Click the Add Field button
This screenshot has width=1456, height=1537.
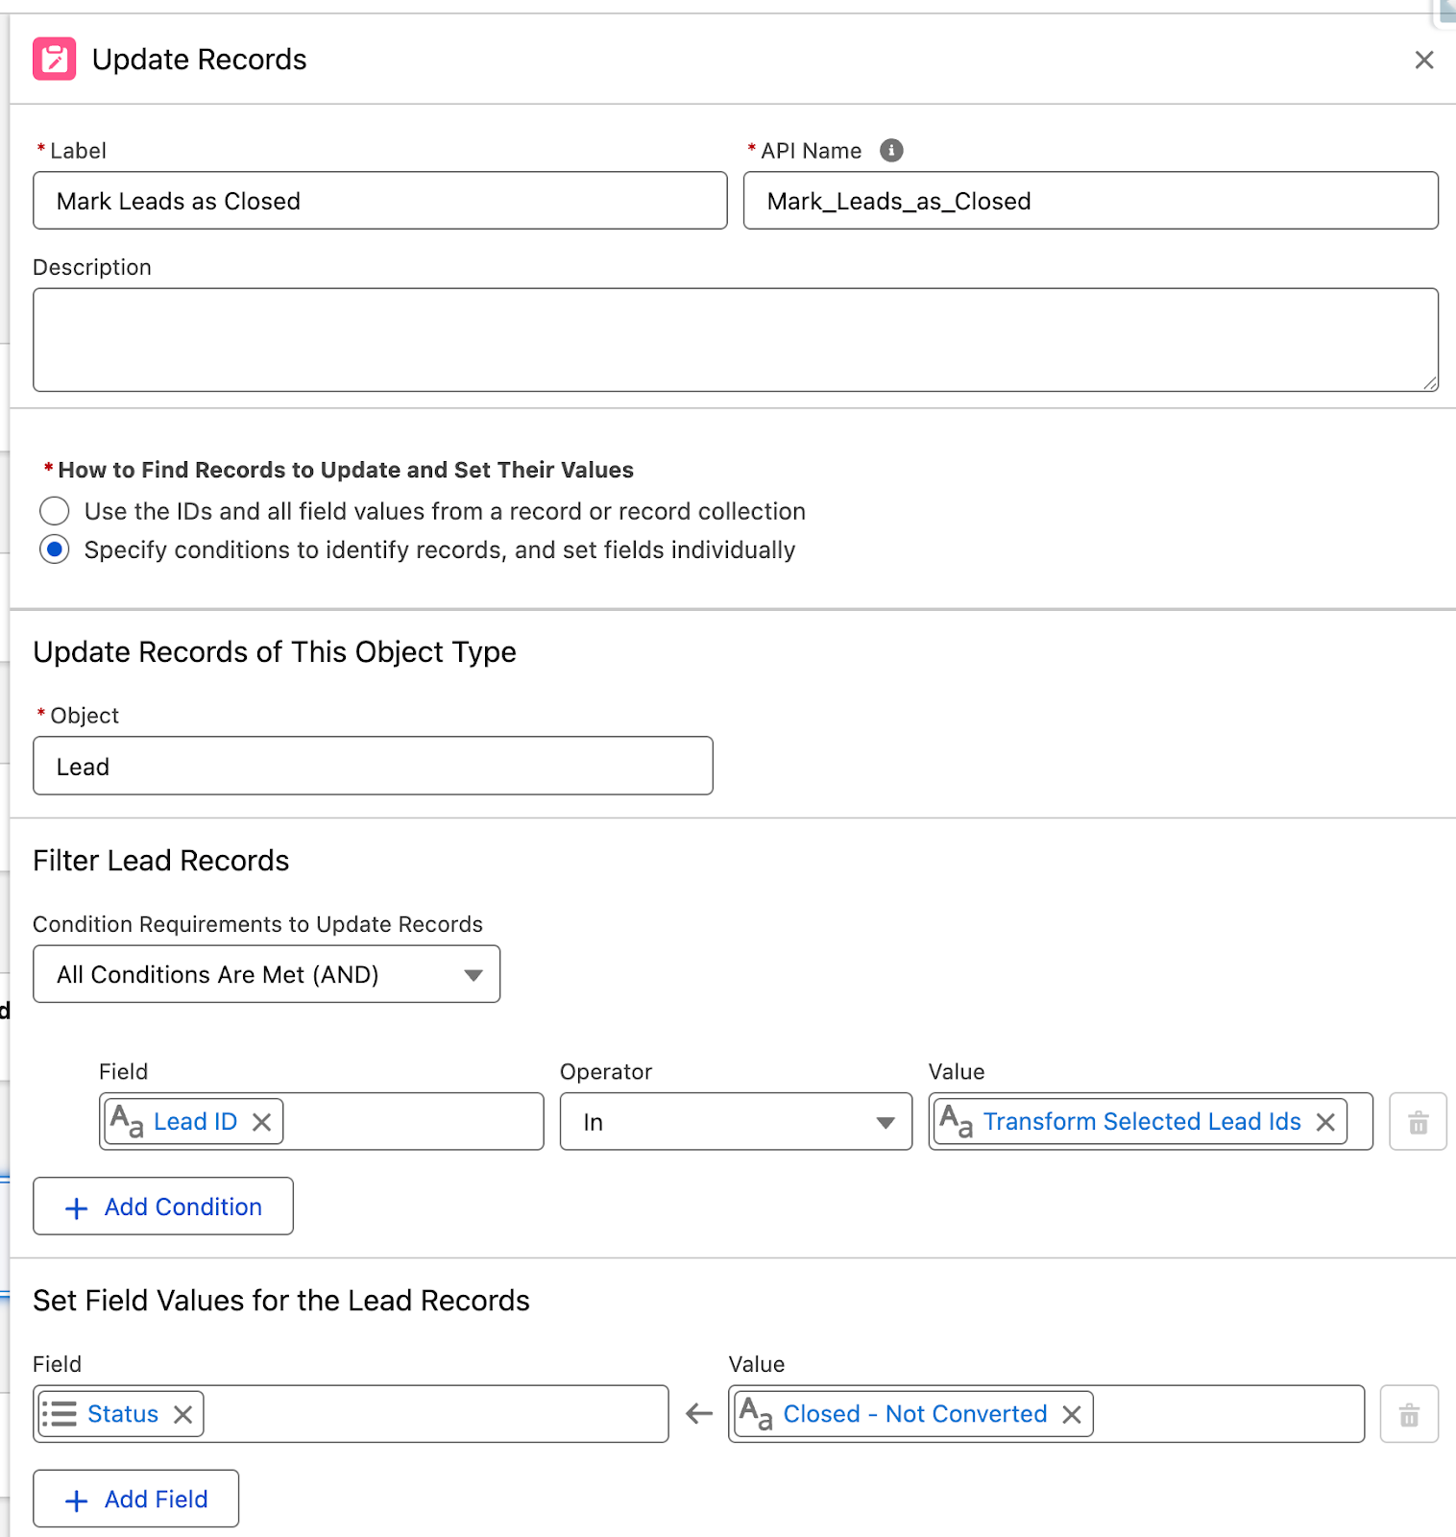click(136, 1499)
